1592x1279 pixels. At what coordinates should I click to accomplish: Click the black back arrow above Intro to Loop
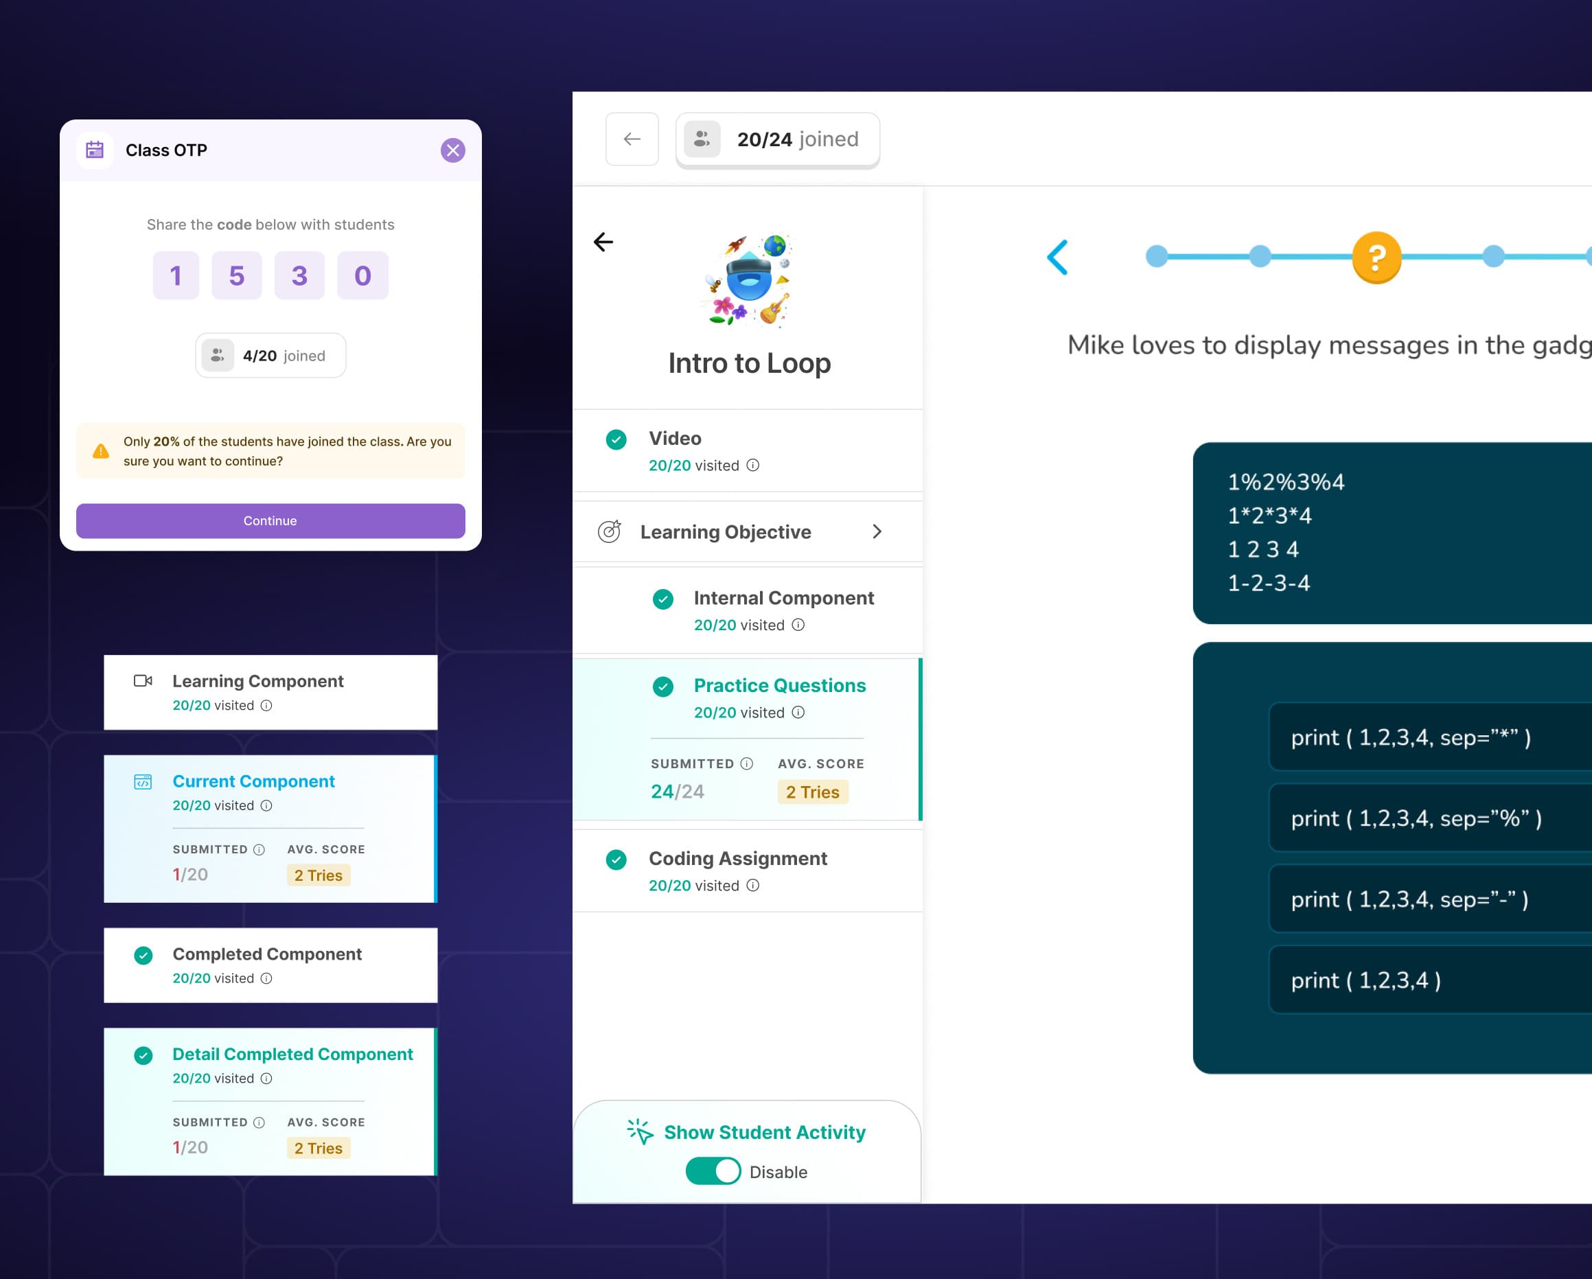(x=603, y=242)
